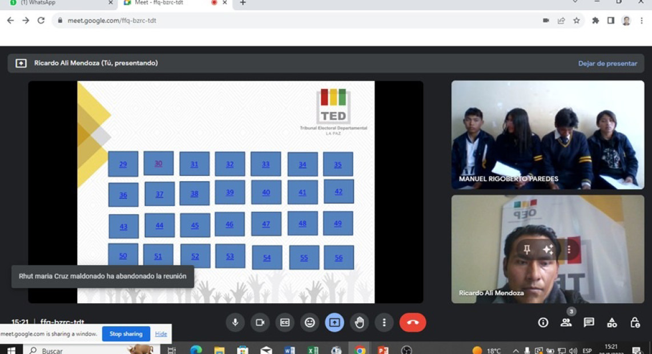Open the three-dot meeting options menu
This screenshot has height=354, width=652.
(384, 322)
